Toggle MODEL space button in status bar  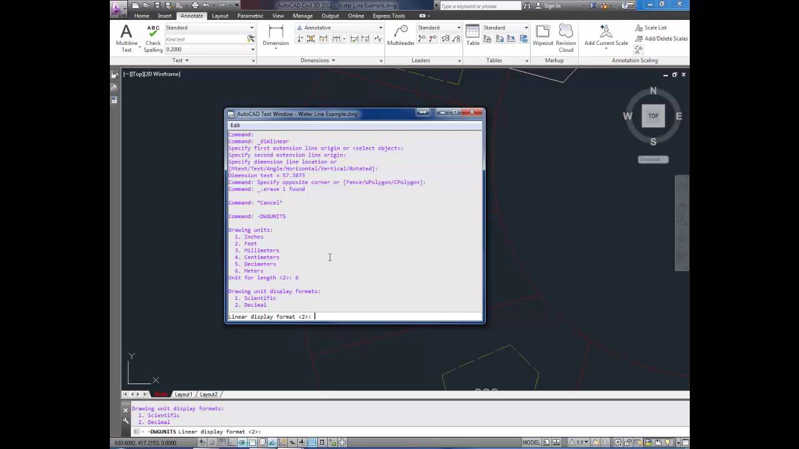coord(531,443)
